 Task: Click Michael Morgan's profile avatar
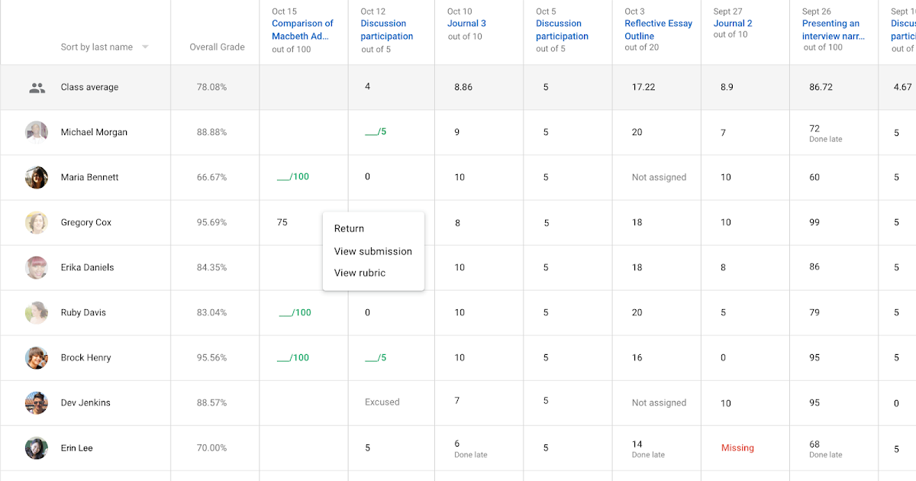(x=37, y=132)
